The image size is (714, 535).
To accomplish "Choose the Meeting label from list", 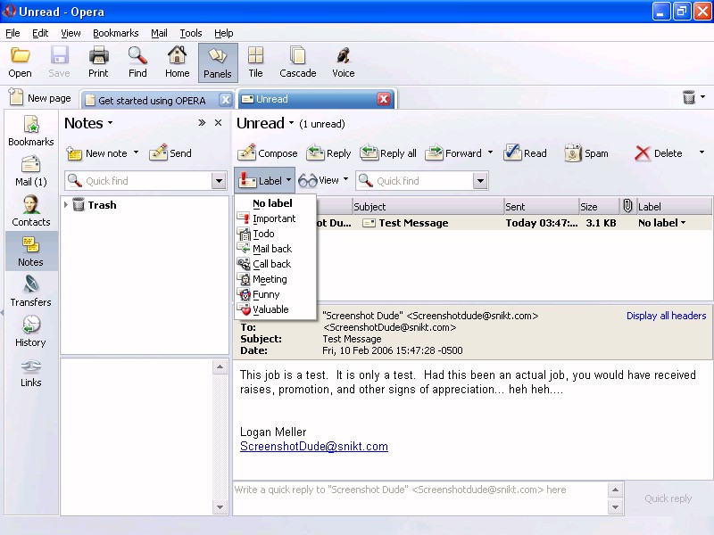I will point(270,279).
